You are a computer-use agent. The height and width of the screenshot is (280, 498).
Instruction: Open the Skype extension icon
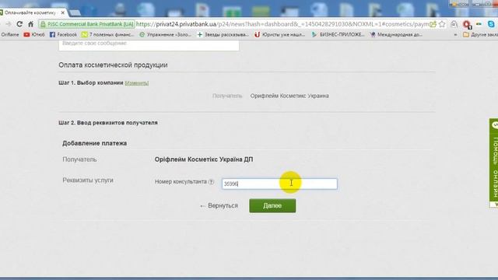coord(491,24)
